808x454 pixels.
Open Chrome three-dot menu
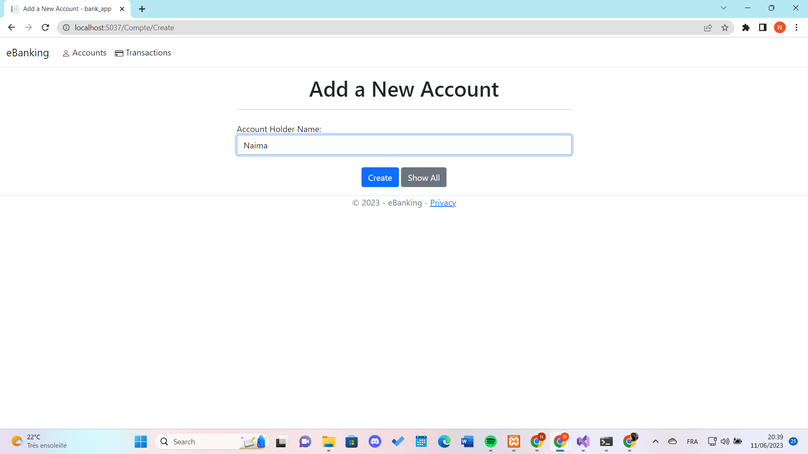coord(796,28)
